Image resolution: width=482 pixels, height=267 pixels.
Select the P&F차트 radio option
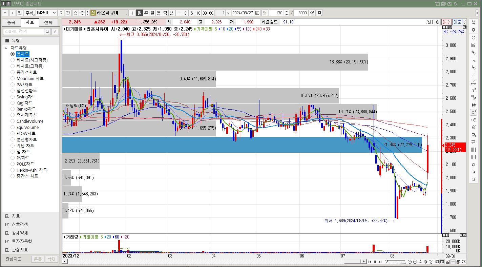click(13, 84)
